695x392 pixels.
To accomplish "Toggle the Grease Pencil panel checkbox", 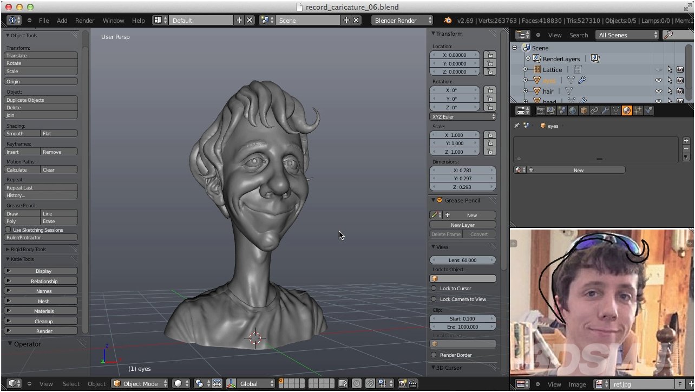I will point(440,200).
